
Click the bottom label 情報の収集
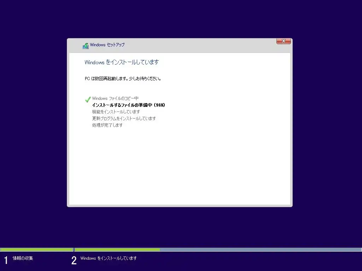click(23, 258)
